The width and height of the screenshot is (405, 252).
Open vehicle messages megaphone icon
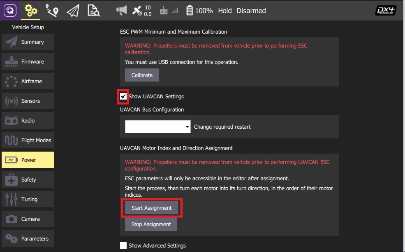click(x=120, y=11)
